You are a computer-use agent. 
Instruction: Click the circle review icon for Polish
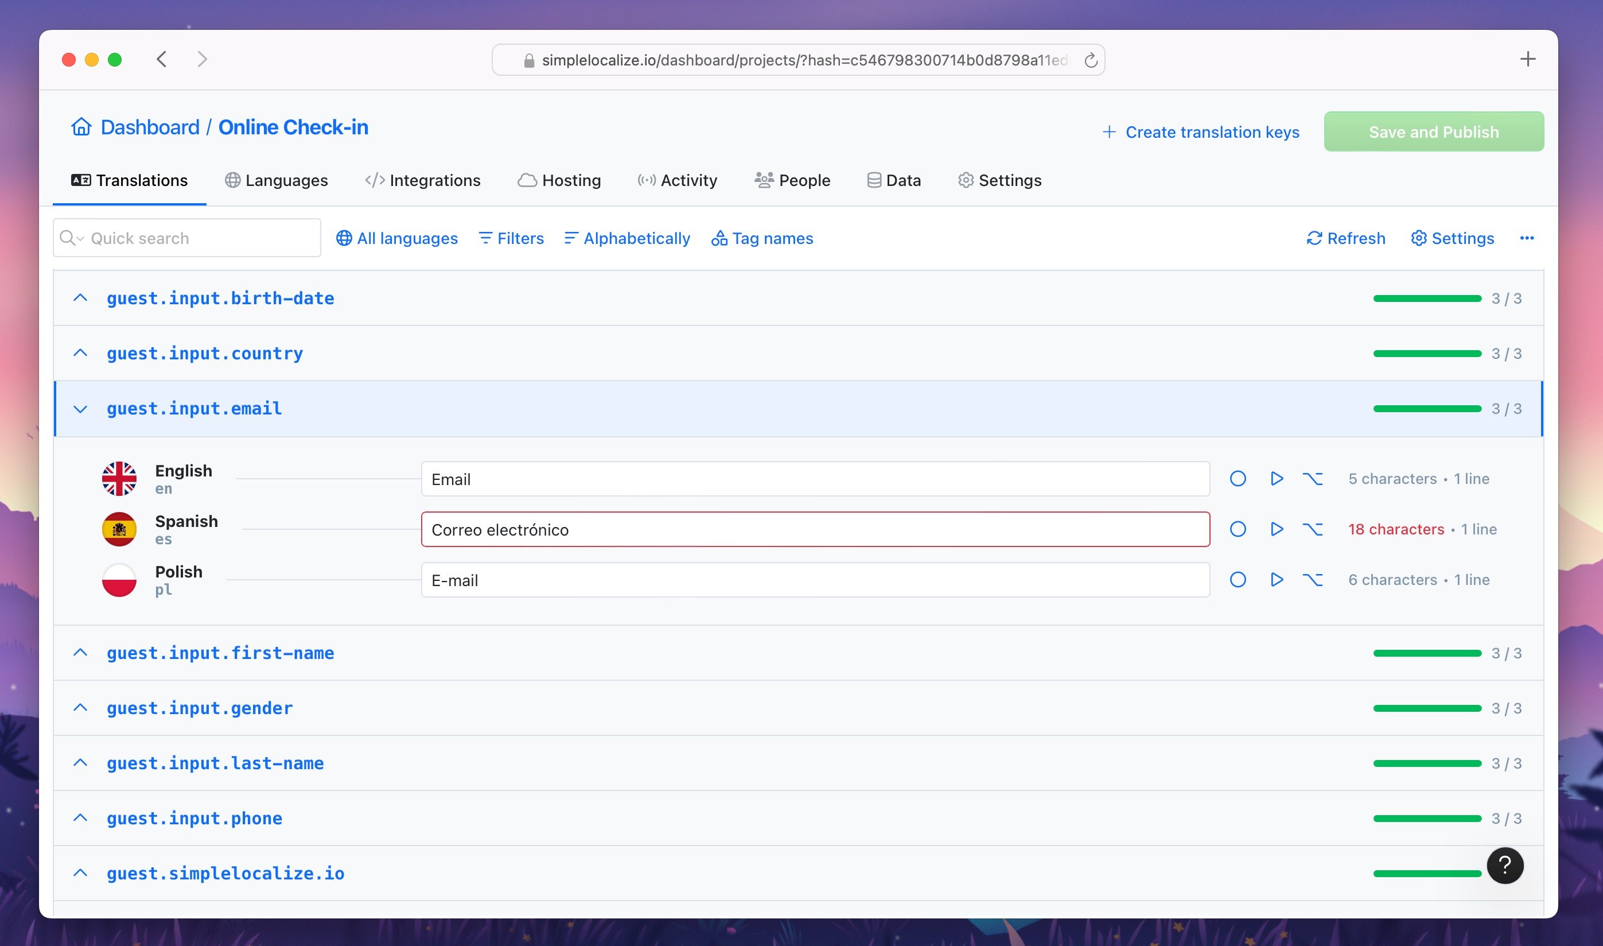1238,579
